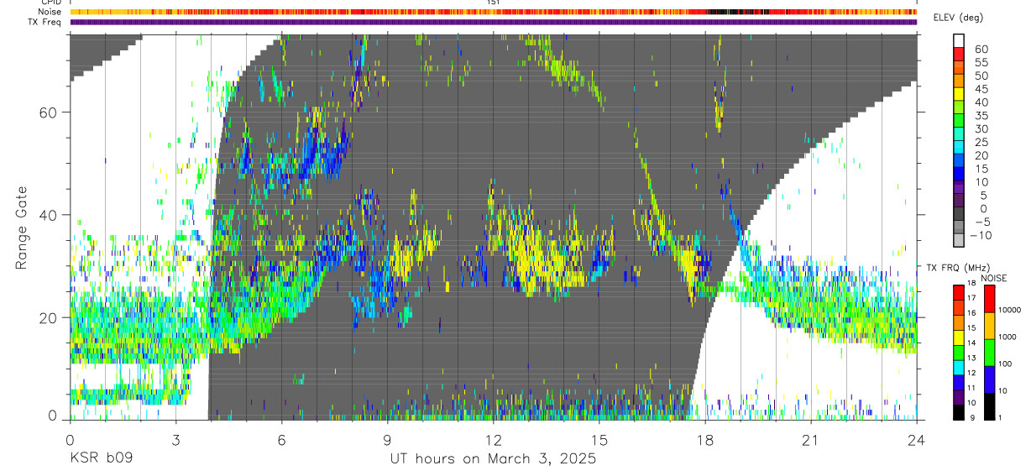
Task: Click the black bottom segment of TX FRQ colorbar
Action: (959, 413)
